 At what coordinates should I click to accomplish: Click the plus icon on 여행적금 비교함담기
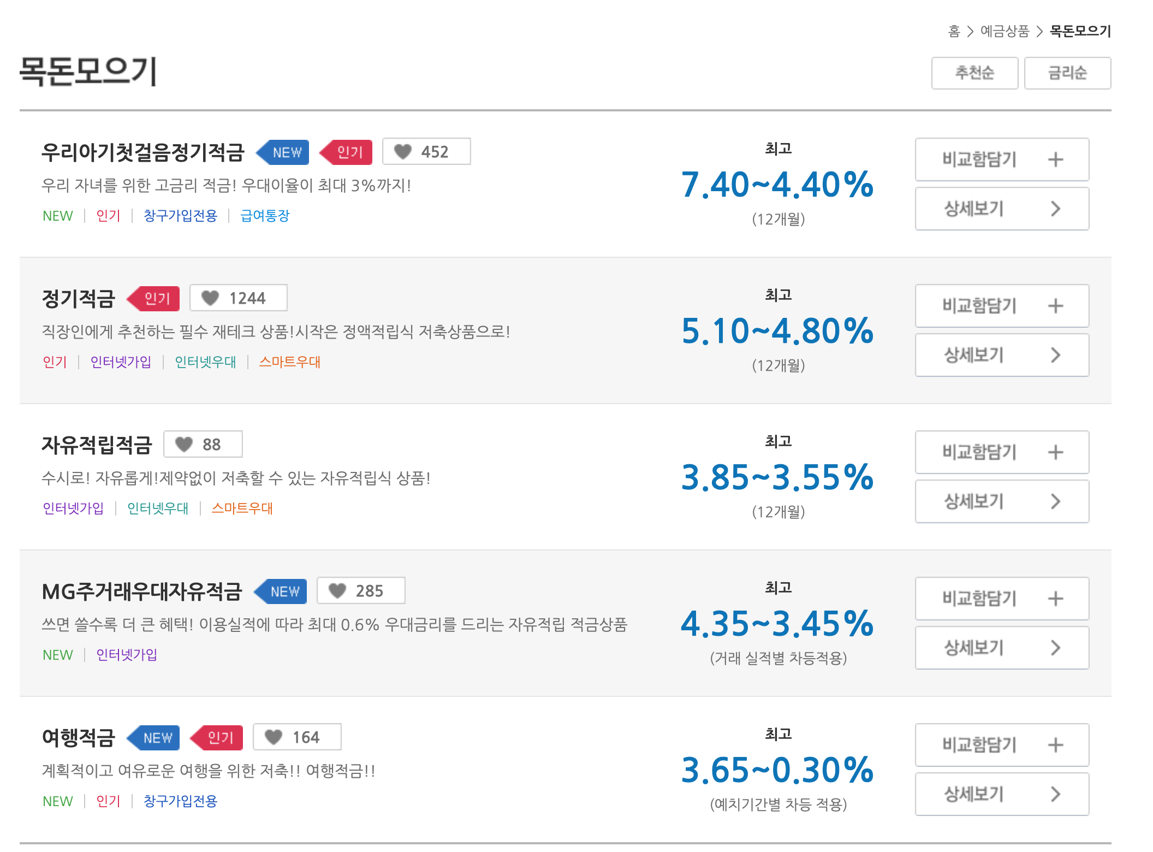pos(1056,745)
